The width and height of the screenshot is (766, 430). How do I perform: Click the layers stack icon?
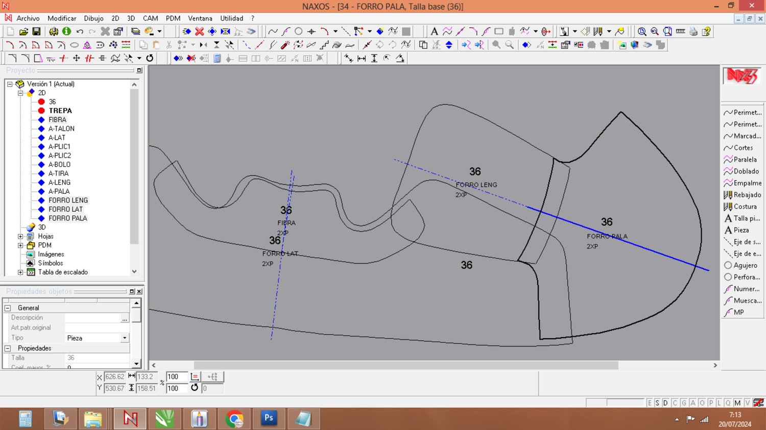coord(135,32)
